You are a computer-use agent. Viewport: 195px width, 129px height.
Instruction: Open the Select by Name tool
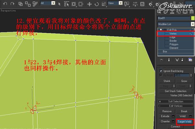[66, 4]
